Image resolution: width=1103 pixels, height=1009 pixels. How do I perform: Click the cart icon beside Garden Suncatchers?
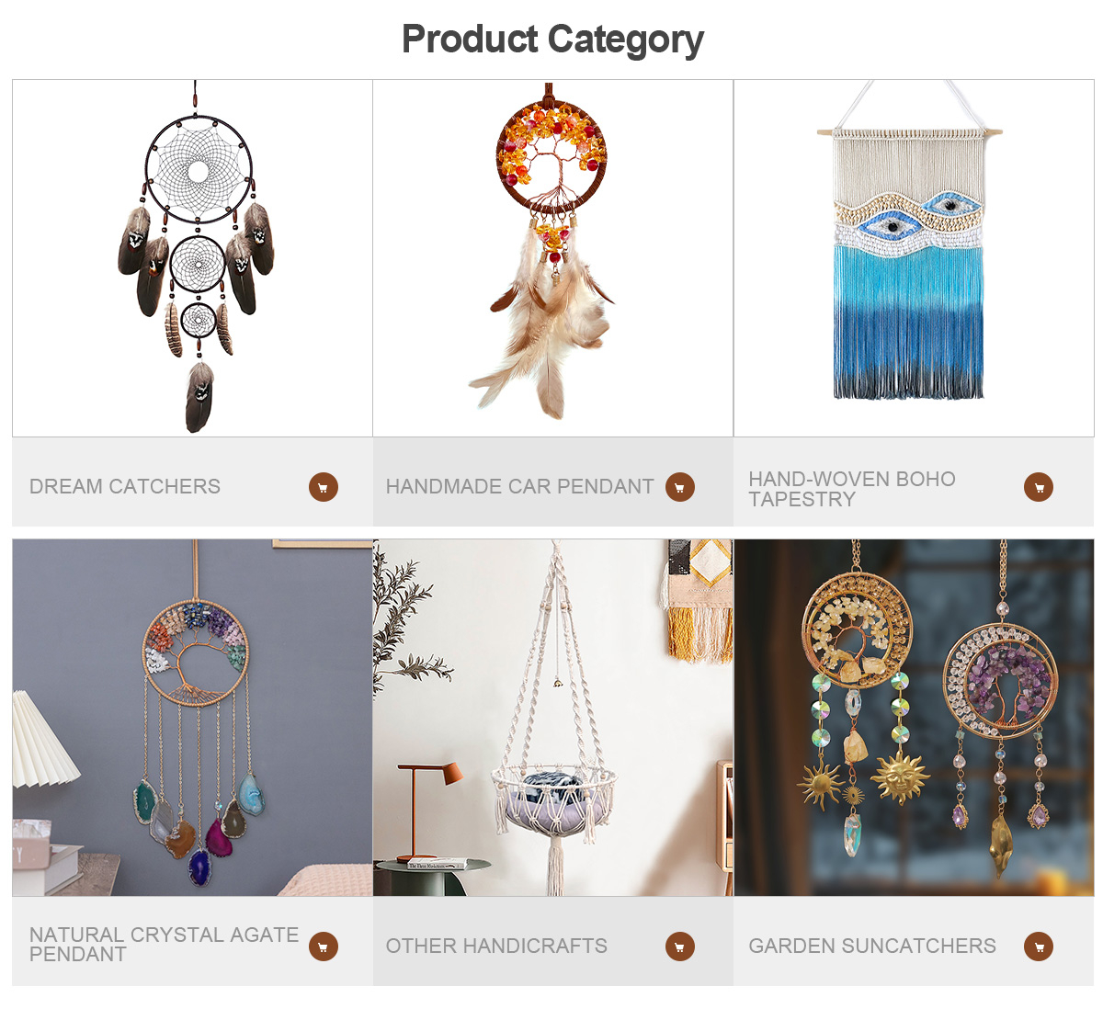pyautogui.click(x=1039, y=946)
